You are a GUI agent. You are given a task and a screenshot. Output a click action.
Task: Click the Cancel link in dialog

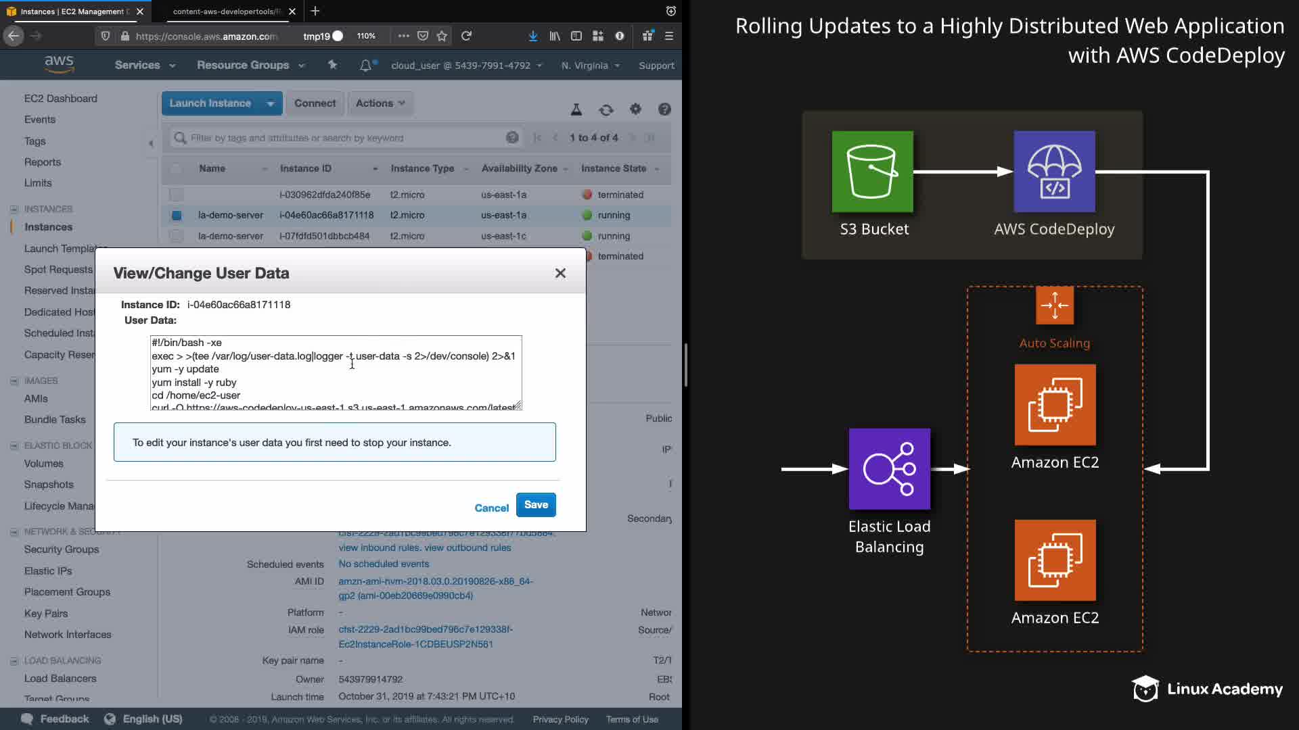(x=491, y=508)
